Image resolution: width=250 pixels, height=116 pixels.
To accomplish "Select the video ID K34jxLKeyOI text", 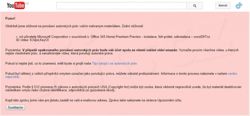I will [39, 40].
